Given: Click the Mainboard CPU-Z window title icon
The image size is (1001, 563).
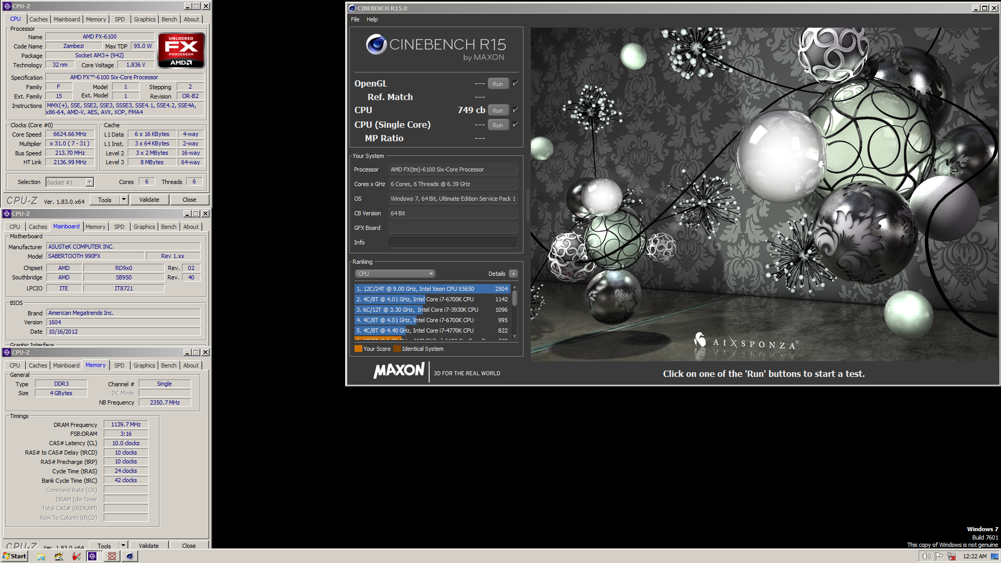Looking at the screenshot, I should [x=7, y=214].
